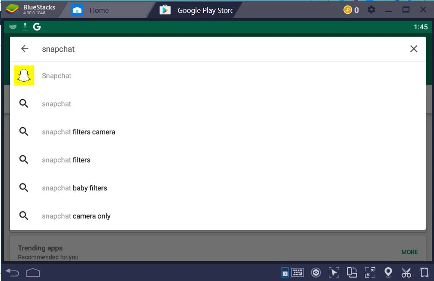
Task: Click the BlueStacks logo
Action: 12,9
